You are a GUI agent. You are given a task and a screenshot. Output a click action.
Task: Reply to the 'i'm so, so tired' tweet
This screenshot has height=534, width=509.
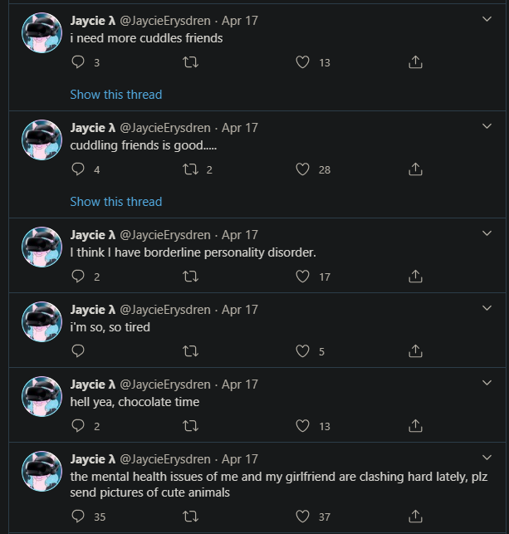(x=78, y=351)
